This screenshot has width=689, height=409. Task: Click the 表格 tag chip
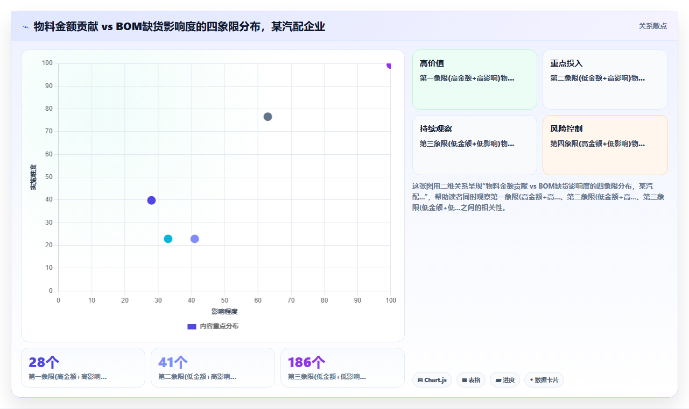471,380
